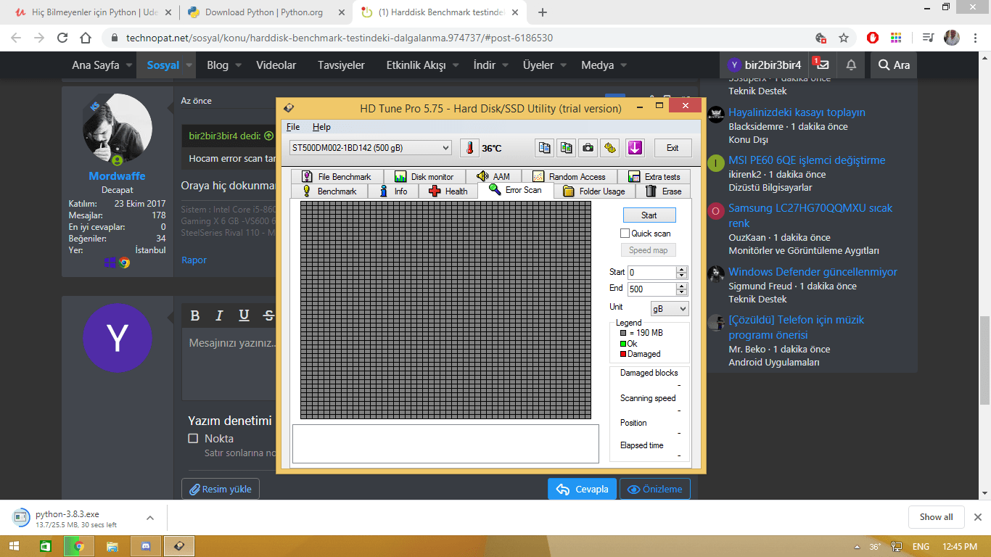Open the AAM tab
This screenshot has width=991, height=557.
coord(494,176)
